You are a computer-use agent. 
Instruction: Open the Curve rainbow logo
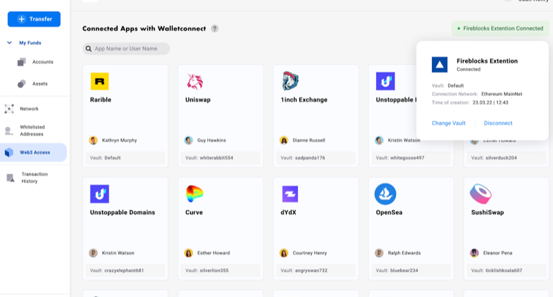(194, 194)
